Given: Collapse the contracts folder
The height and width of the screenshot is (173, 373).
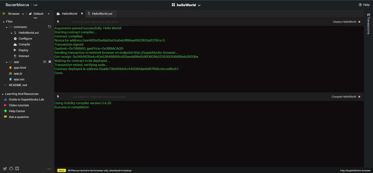Looking at the screenshot, I should tap(7, 27).
